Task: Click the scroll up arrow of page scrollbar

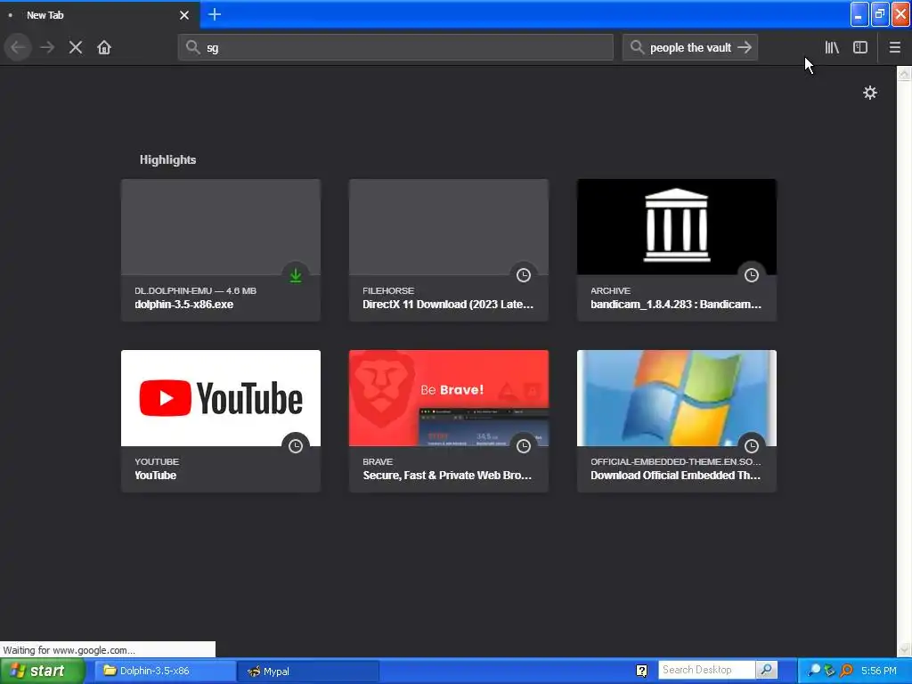Action: [x=904, y=73]
